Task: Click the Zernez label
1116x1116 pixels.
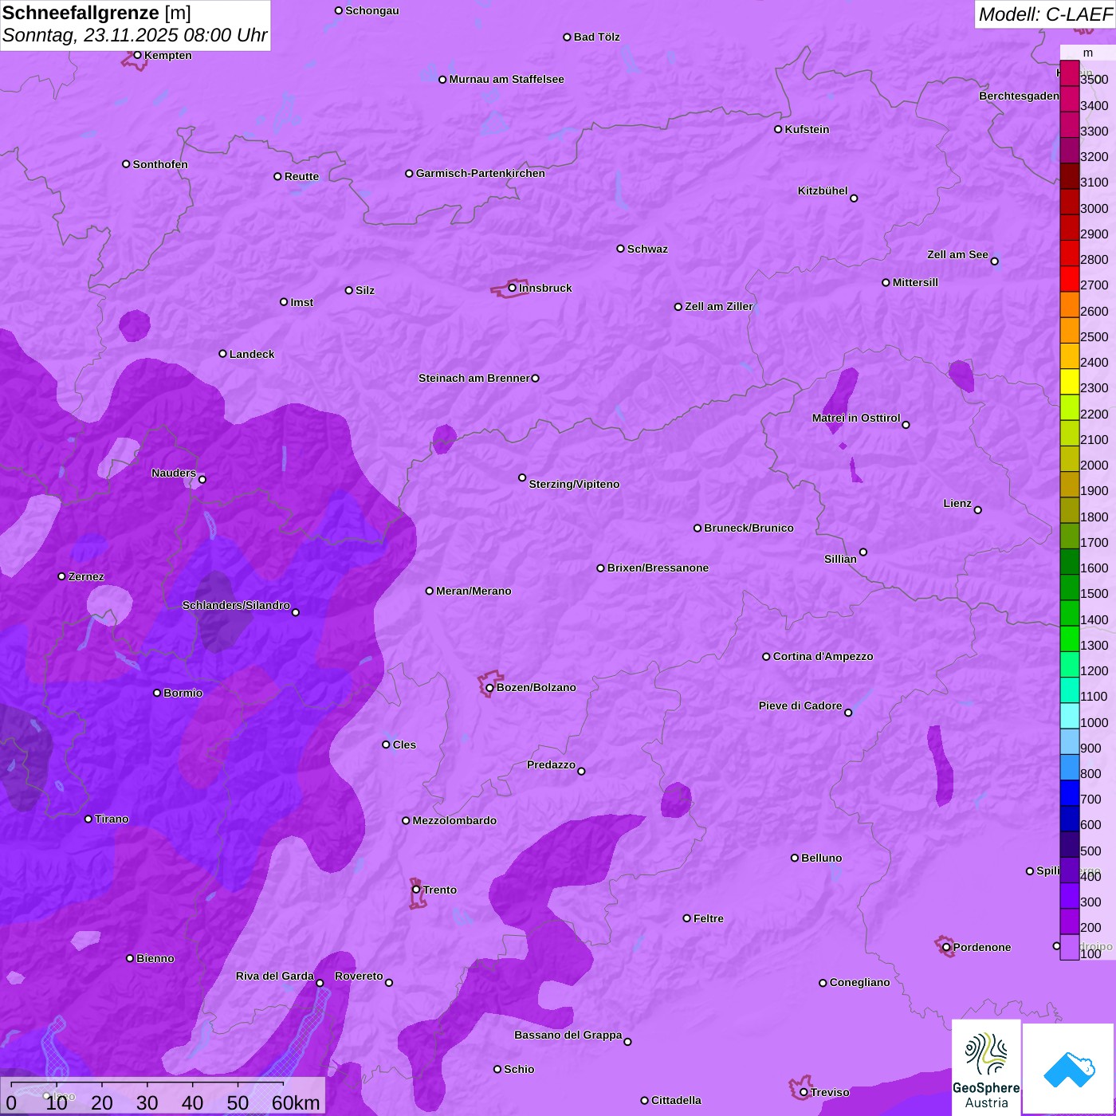Action: click(86, 576)
